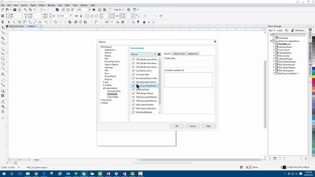Expand the Global node in the Options tree

[101, 103]
